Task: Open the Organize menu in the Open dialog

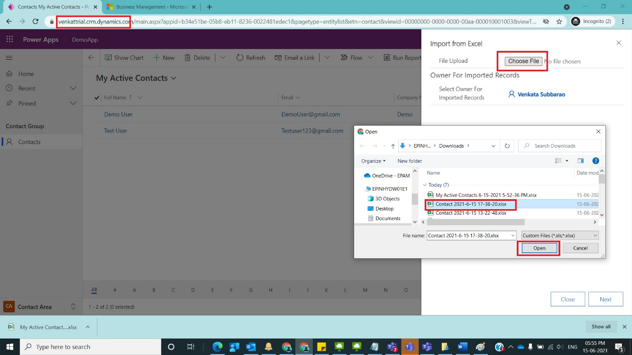Action: click(372, 161)
